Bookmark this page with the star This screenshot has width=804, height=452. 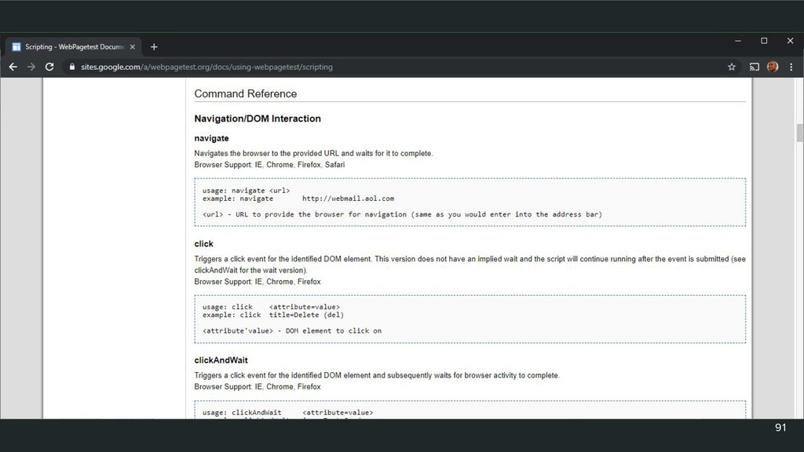(x=732, y=67)
